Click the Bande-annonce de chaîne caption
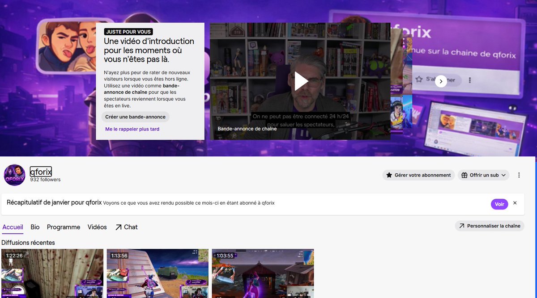Viewport: 537px width, 298px height. click(x=247, y=129)
